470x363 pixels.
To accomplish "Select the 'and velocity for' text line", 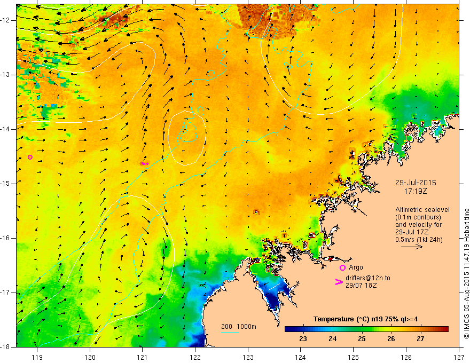I will pos(418,225).
